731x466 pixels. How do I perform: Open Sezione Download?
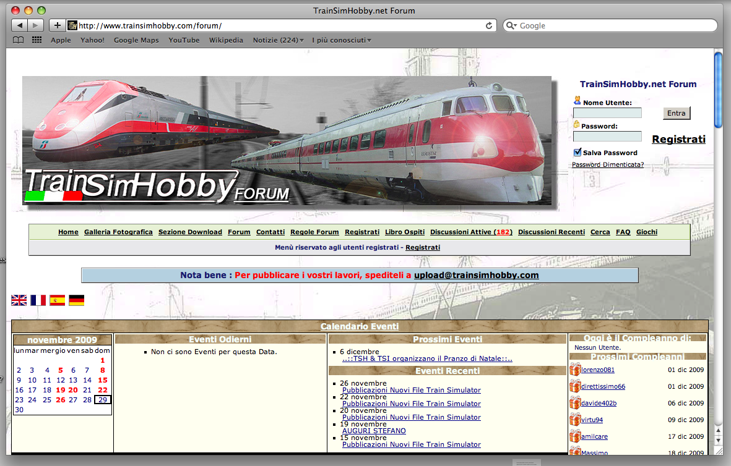tap(190, 232)
